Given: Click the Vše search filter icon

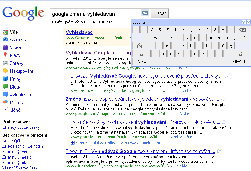Looking at the screenshot, I should 5,32.
